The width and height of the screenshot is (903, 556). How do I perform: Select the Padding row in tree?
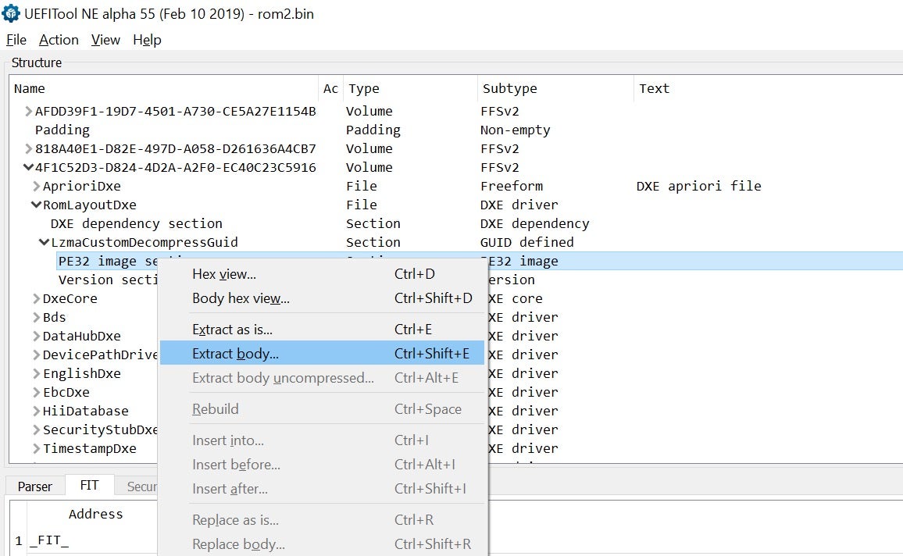tap(62, 130)
